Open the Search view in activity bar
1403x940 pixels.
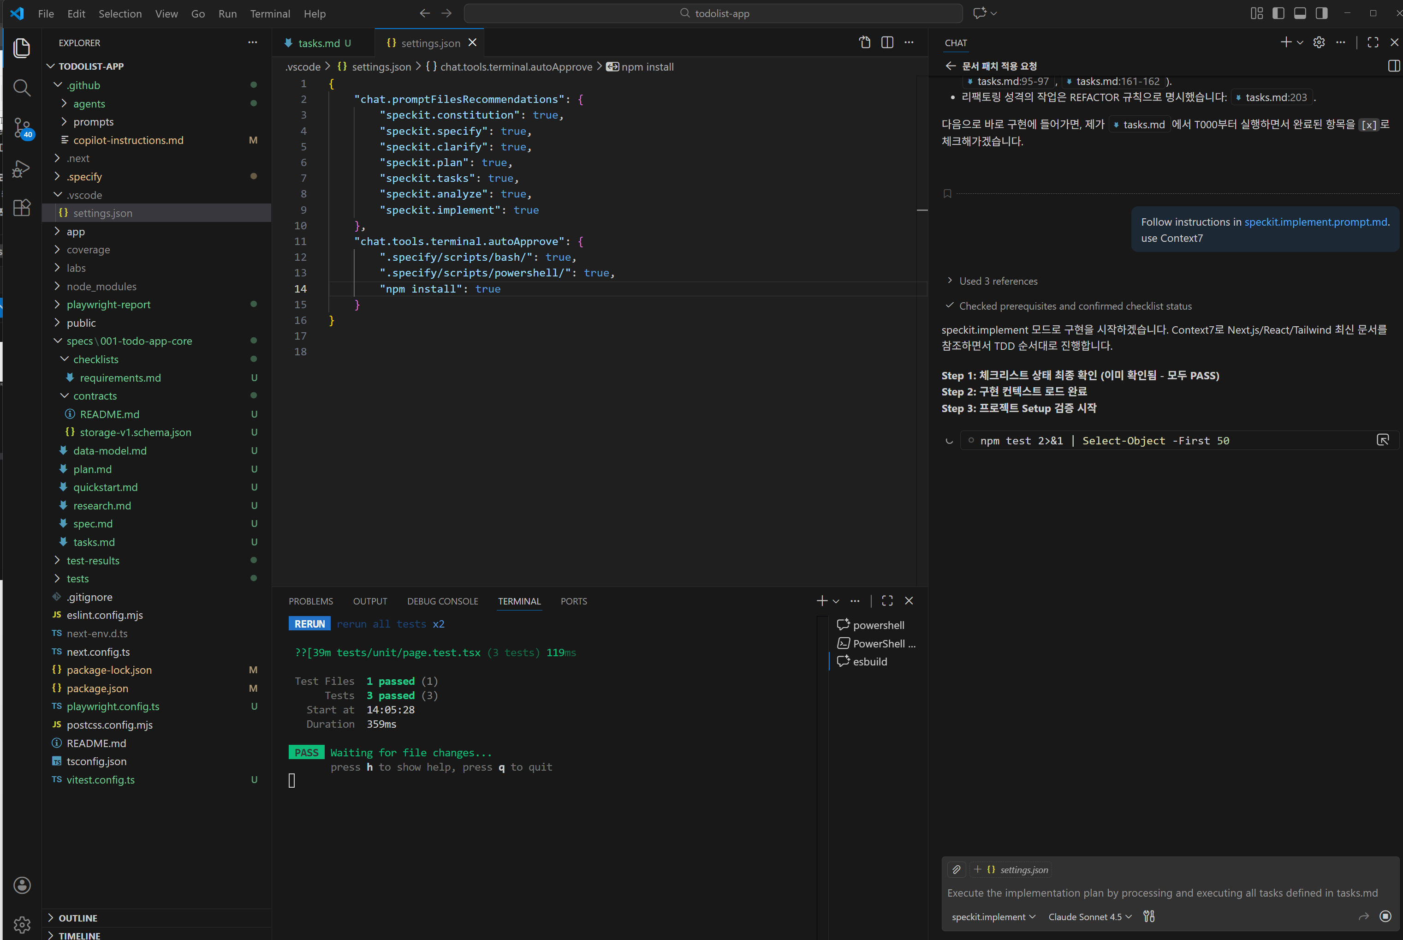(x=22, y=88)
